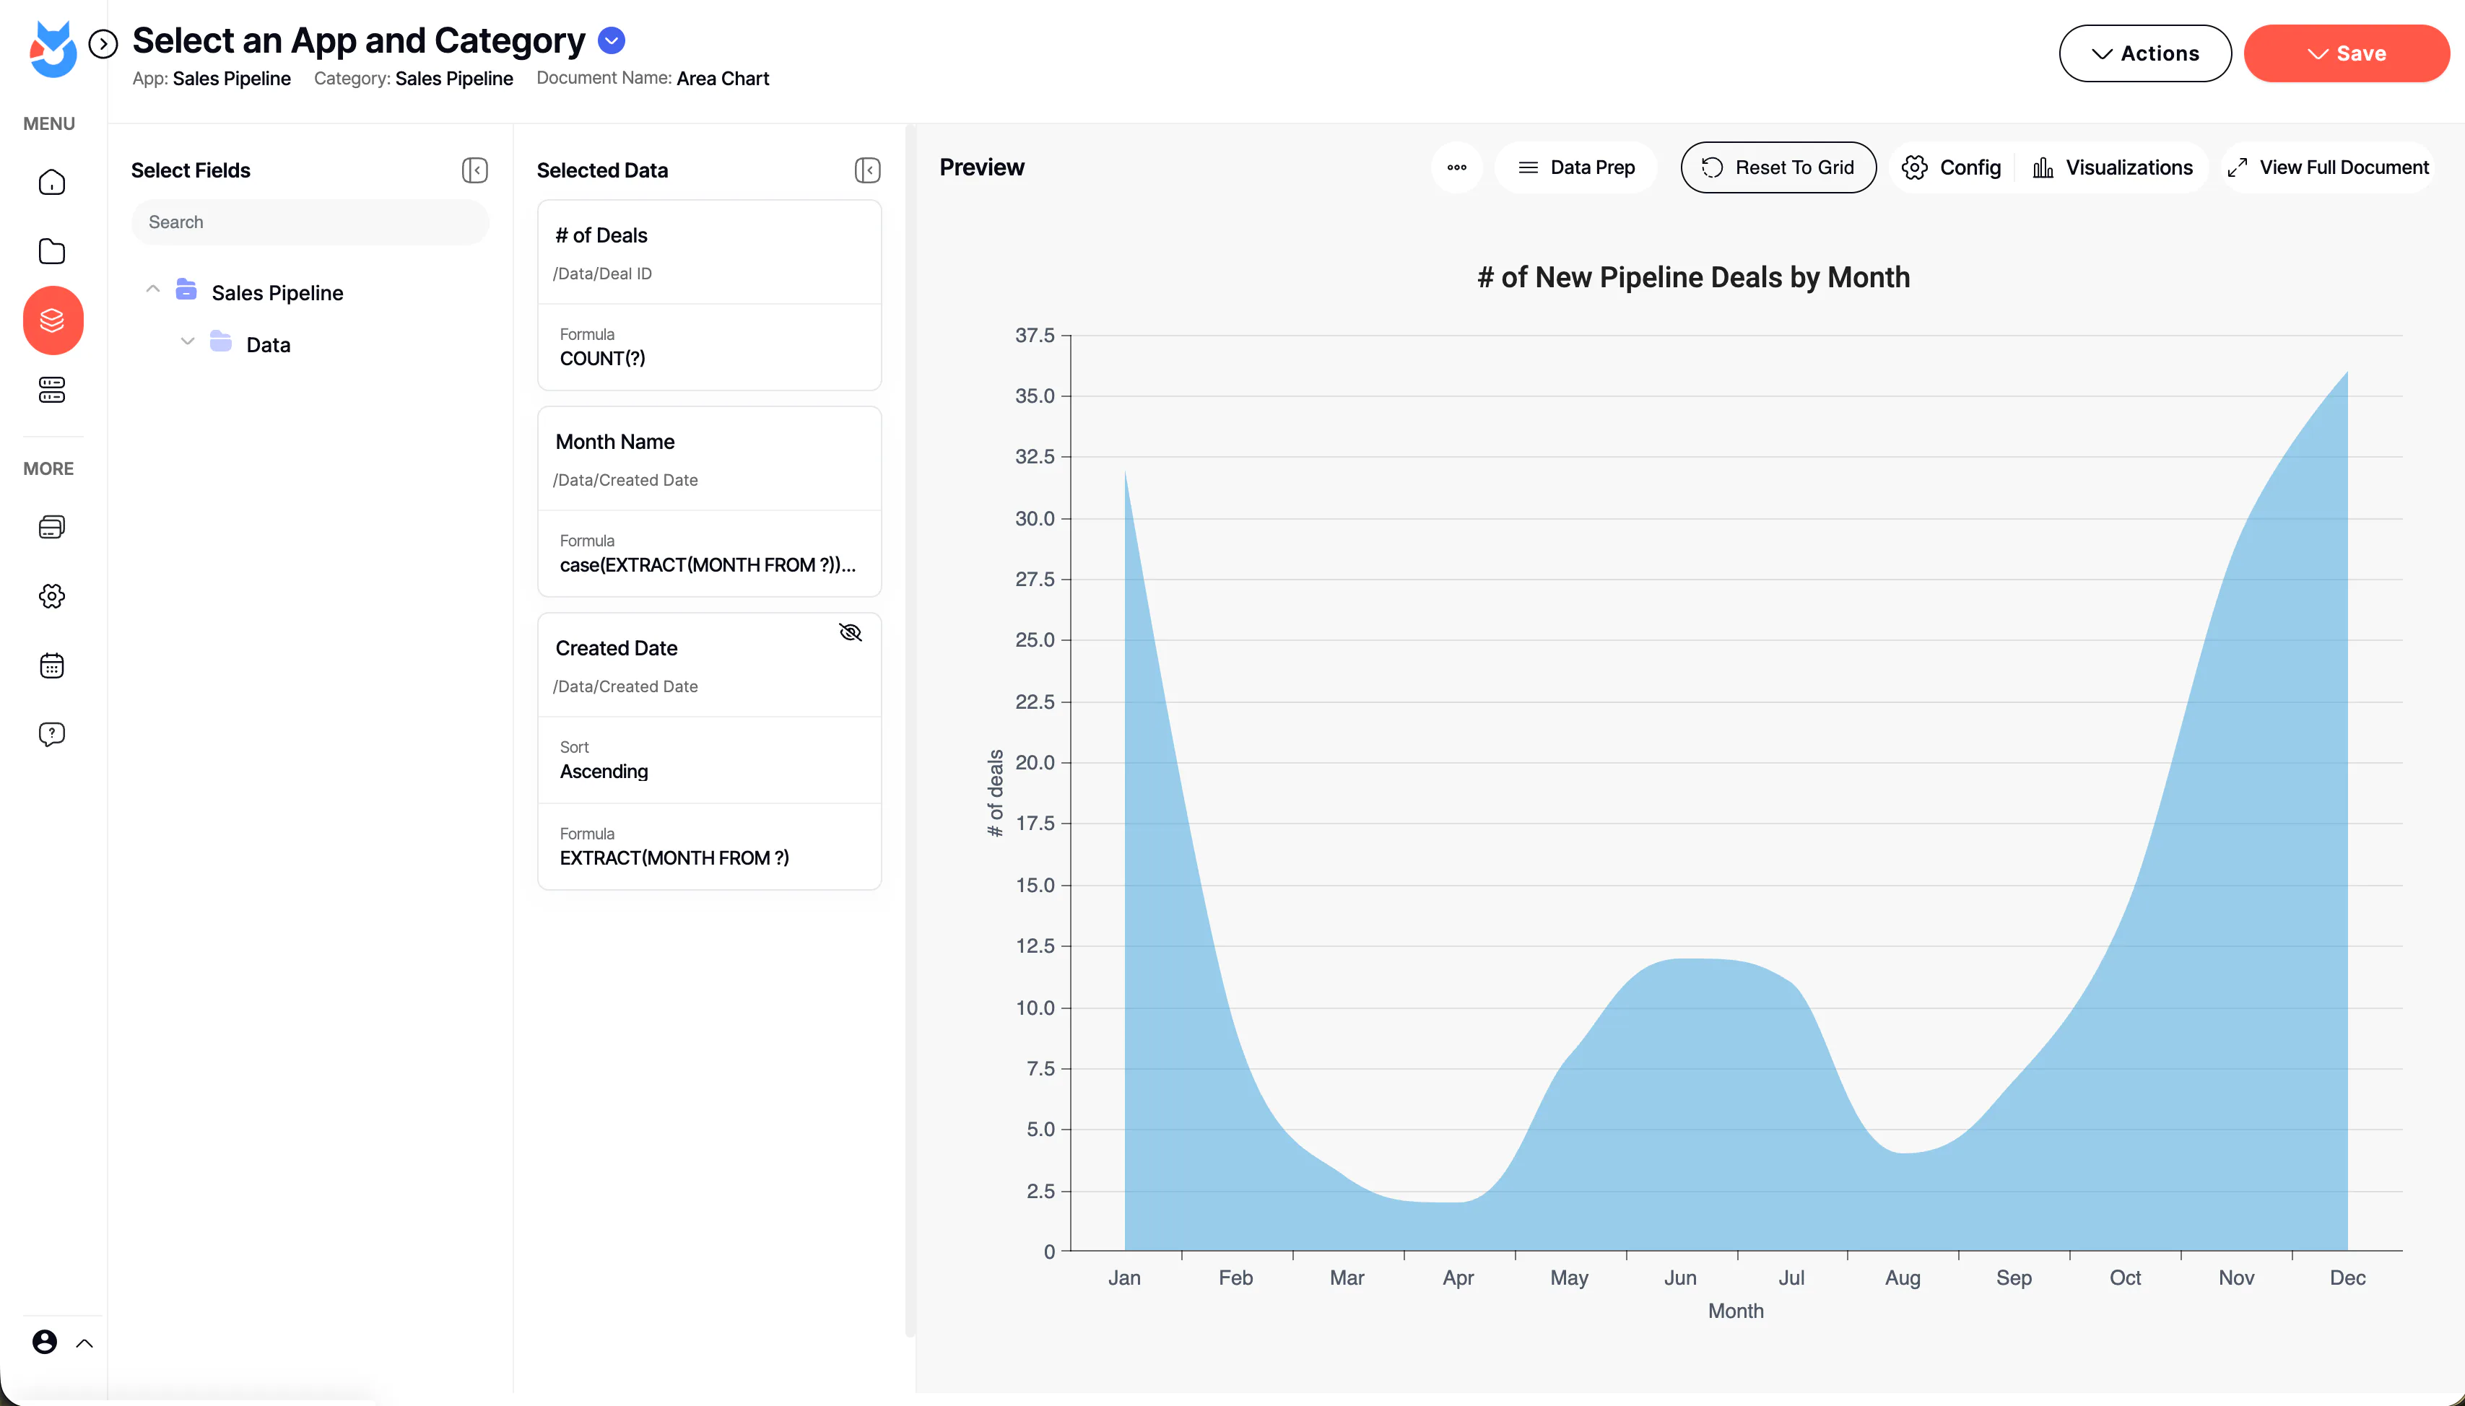Open the blue dropdown beside the page title
Viewport: 2465px width, 1406px height.
click(612, 40)
